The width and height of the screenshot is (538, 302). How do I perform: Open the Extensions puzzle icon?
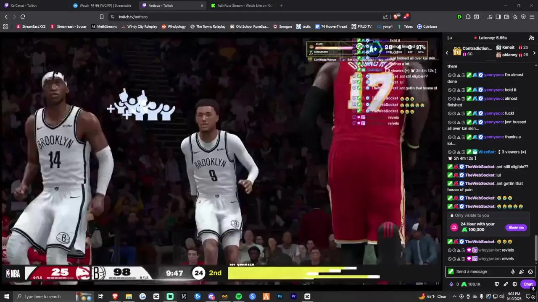(468, 17)
